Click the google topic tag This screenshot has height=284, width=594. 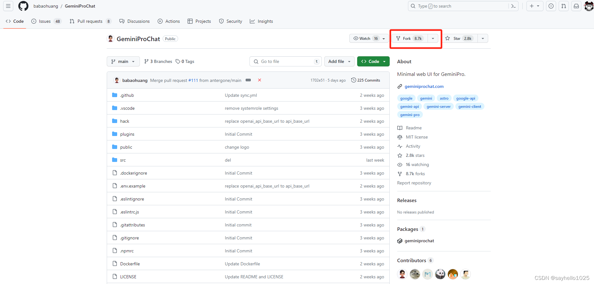pos(406,98)
